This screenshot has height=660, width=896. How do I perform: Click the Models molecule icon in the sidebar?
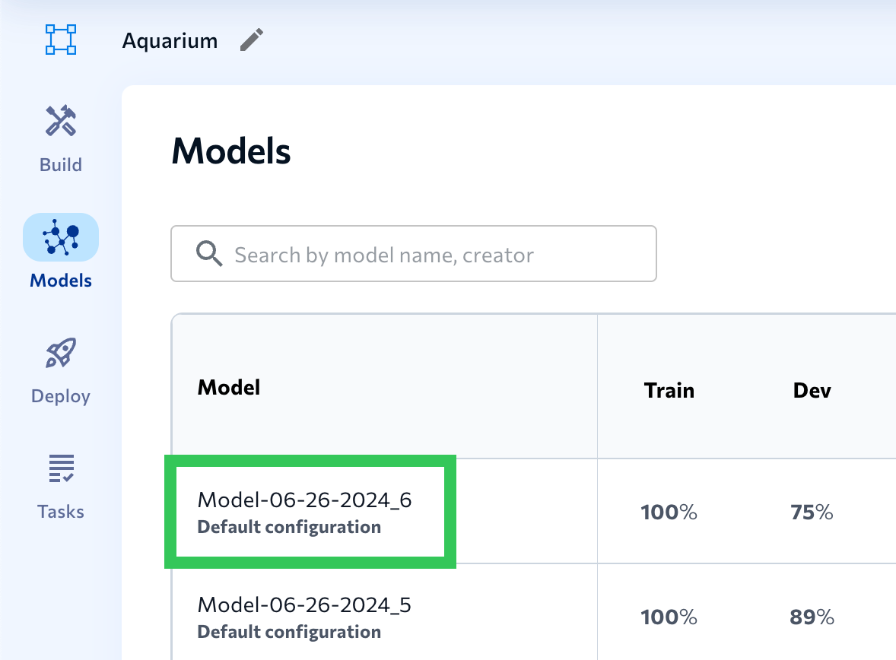point(60,236)
